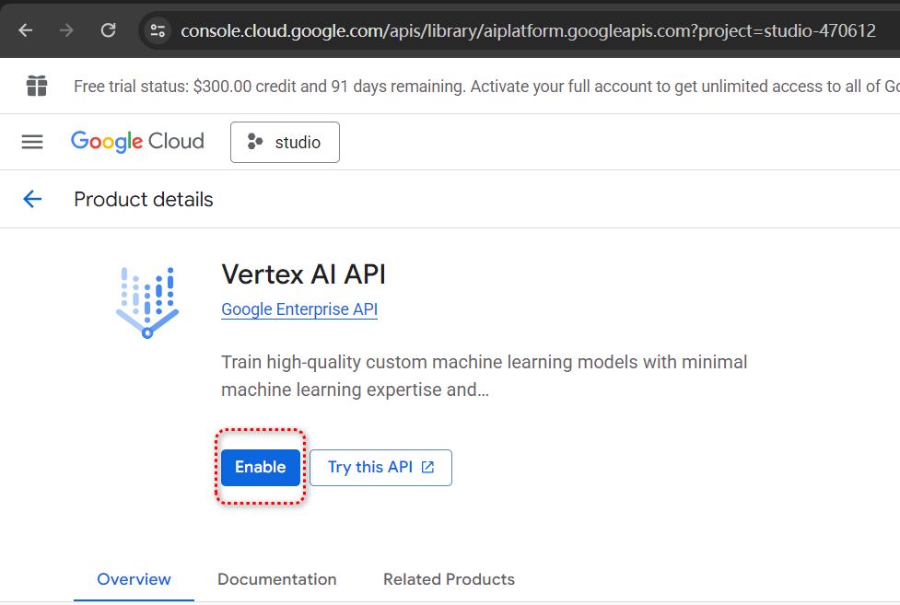The height and width of the screenshot is (605, 900).
Task: Click the Vertex AI product logo
Action: click(147, 302)
